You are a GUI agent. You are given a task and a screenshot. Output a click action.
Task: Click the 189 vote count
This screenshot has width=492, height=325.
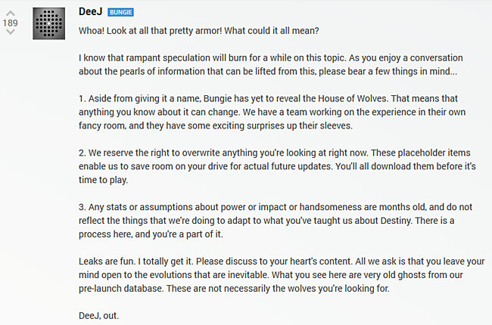(11, 23)
